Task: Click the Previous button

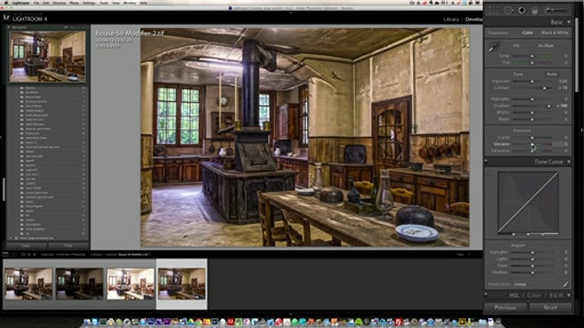Action: click(505, 307)
